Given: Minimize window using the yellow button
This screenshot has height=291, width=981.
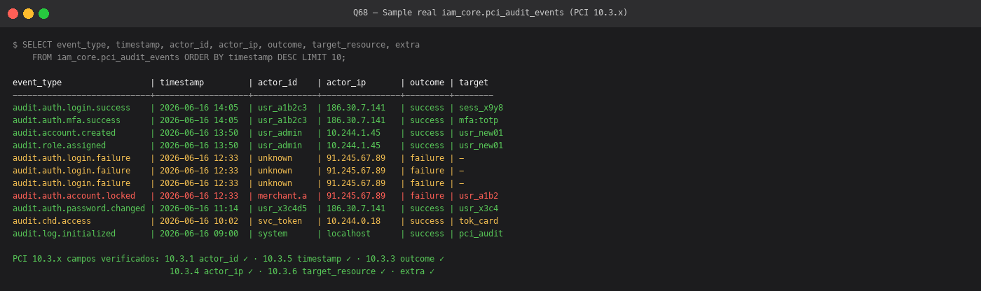Looking at the screenshot, I should [28, 13].
